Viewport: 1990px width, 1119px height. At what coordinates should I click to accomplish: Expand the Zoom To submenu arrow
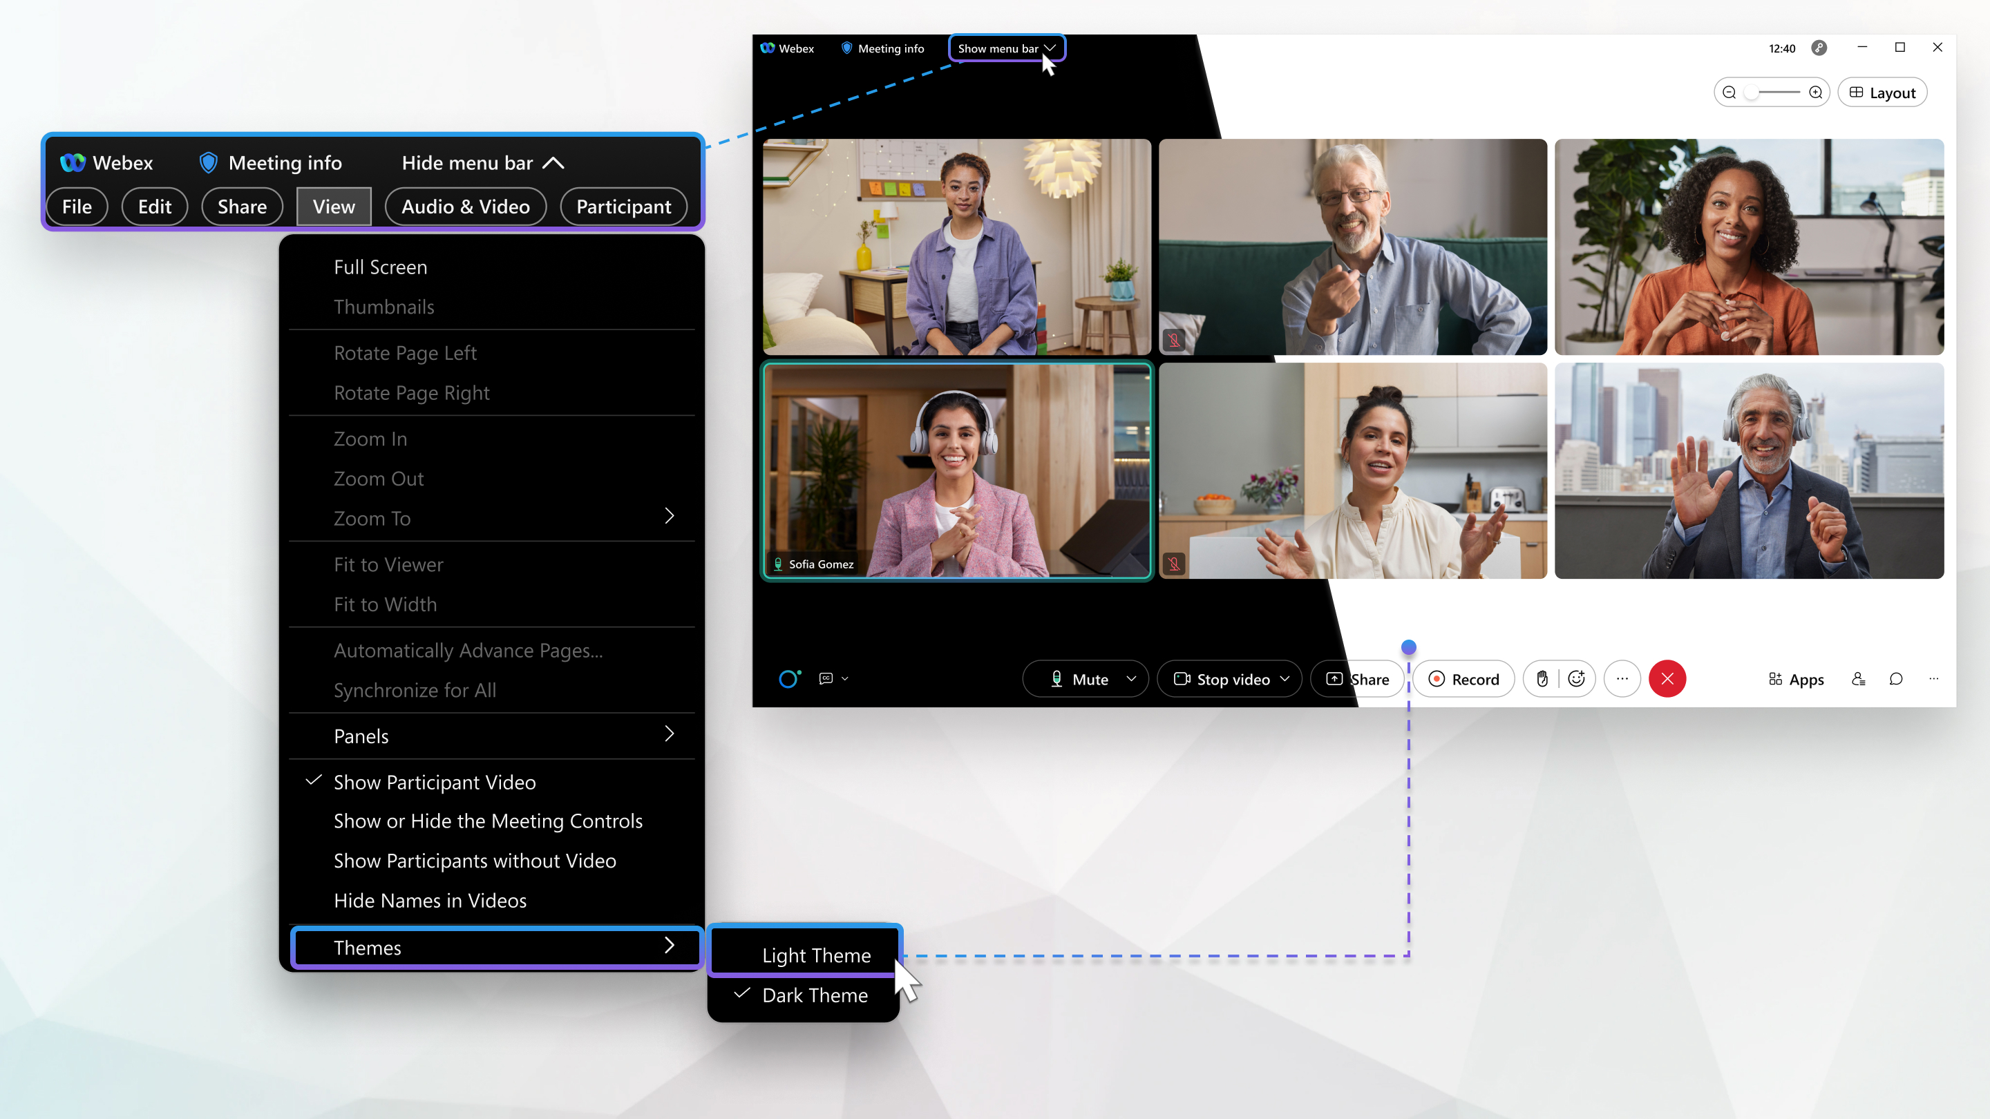(x=668, y=515)
